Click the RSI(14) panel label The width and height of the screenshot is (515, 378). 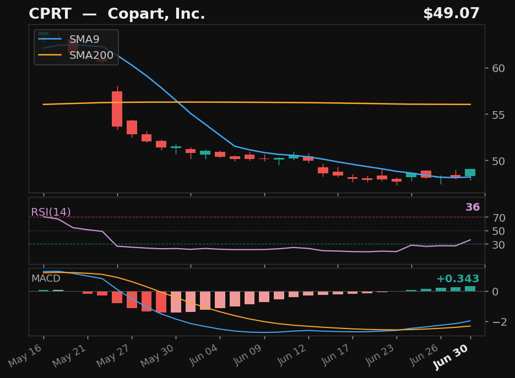pos(51,212)
